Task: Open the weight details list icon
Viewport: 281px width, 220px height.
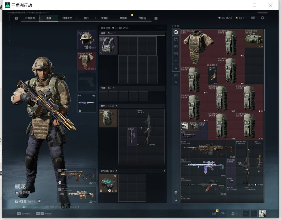Action: 39,201
